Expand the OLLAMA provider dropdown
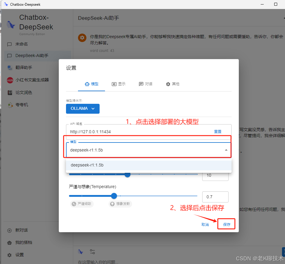 point(83,109)
